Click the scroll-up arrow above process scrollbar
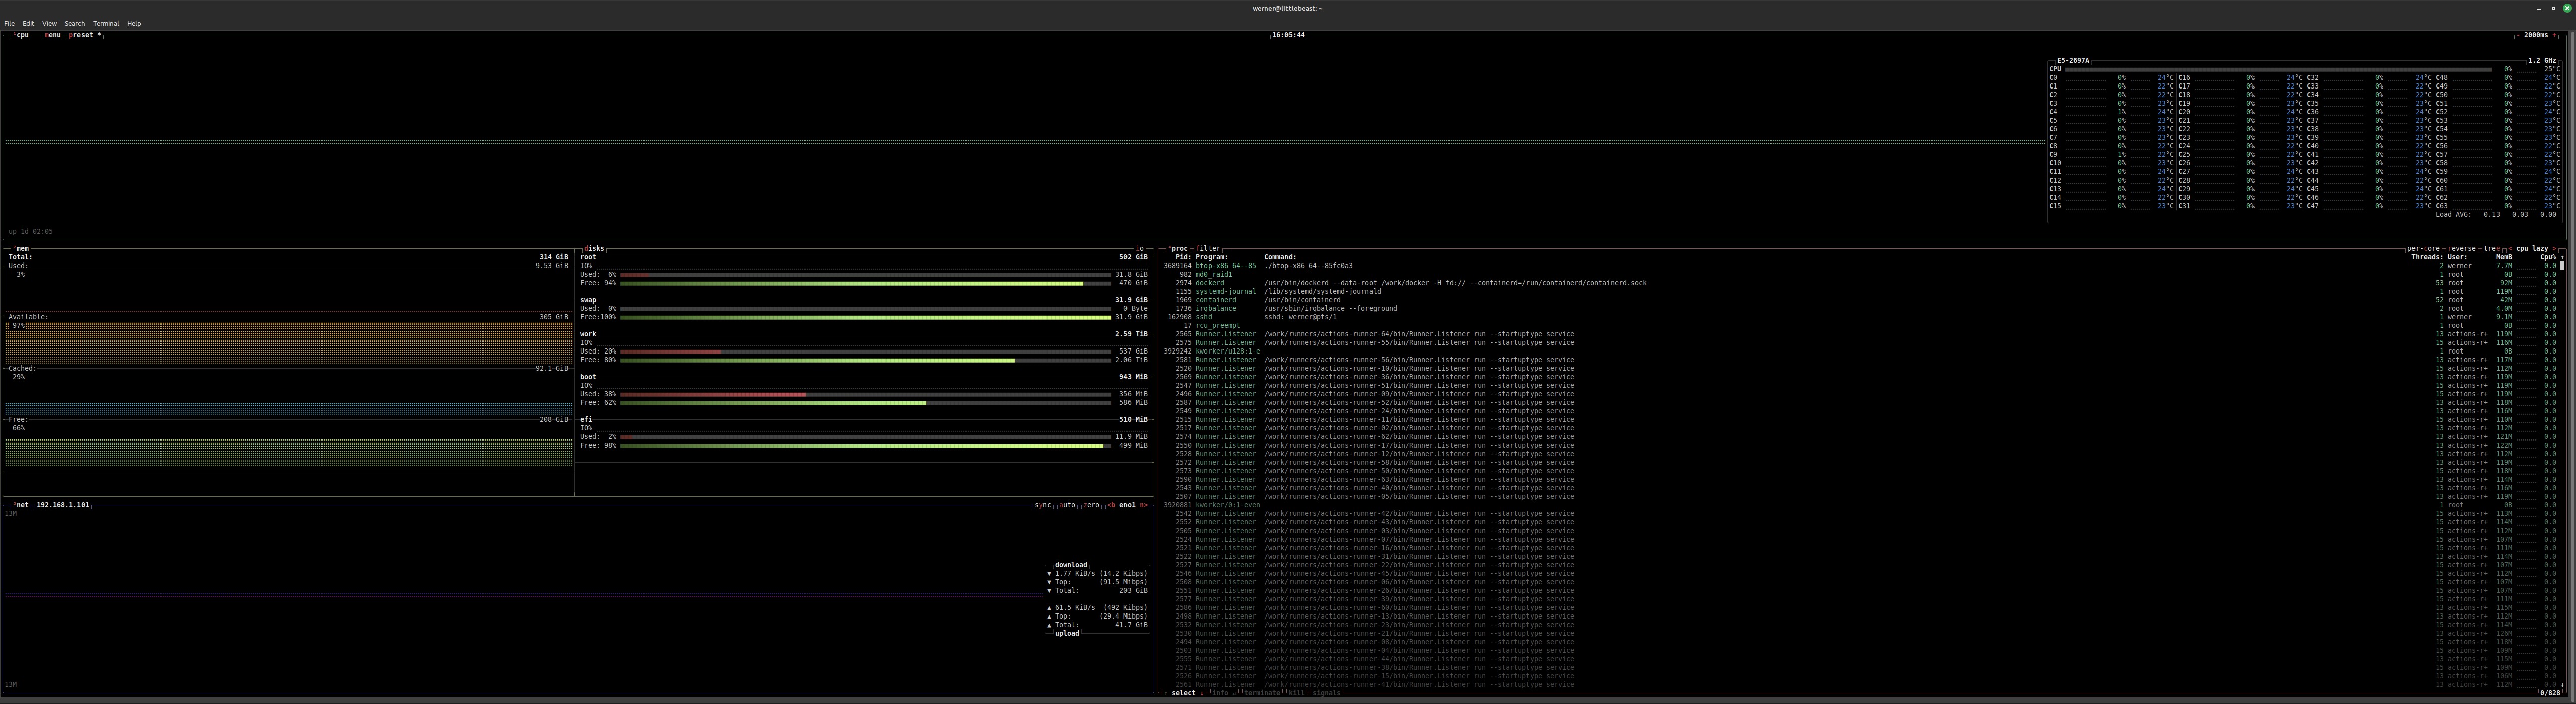The height and width of the screenshot is (704, 2576). click(x=2562, y=257)
